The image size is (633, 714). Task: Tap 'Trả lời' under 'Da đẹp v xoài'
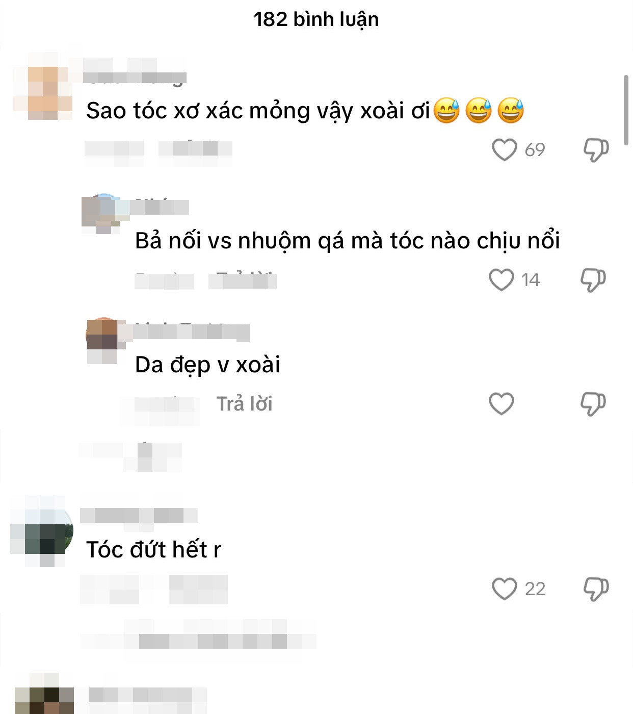tap(245, 404)
